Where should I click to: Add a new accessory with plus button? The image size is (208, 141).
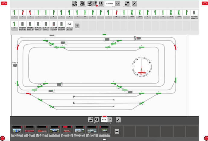[77, 26]
